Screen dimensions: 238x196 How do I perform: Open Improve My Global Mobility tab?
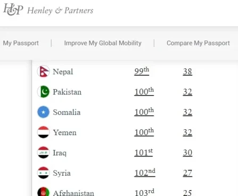tap(103, 43)
